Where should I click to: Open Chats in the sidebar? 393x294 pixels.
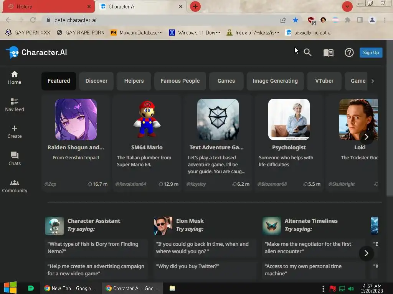[15, 159]
